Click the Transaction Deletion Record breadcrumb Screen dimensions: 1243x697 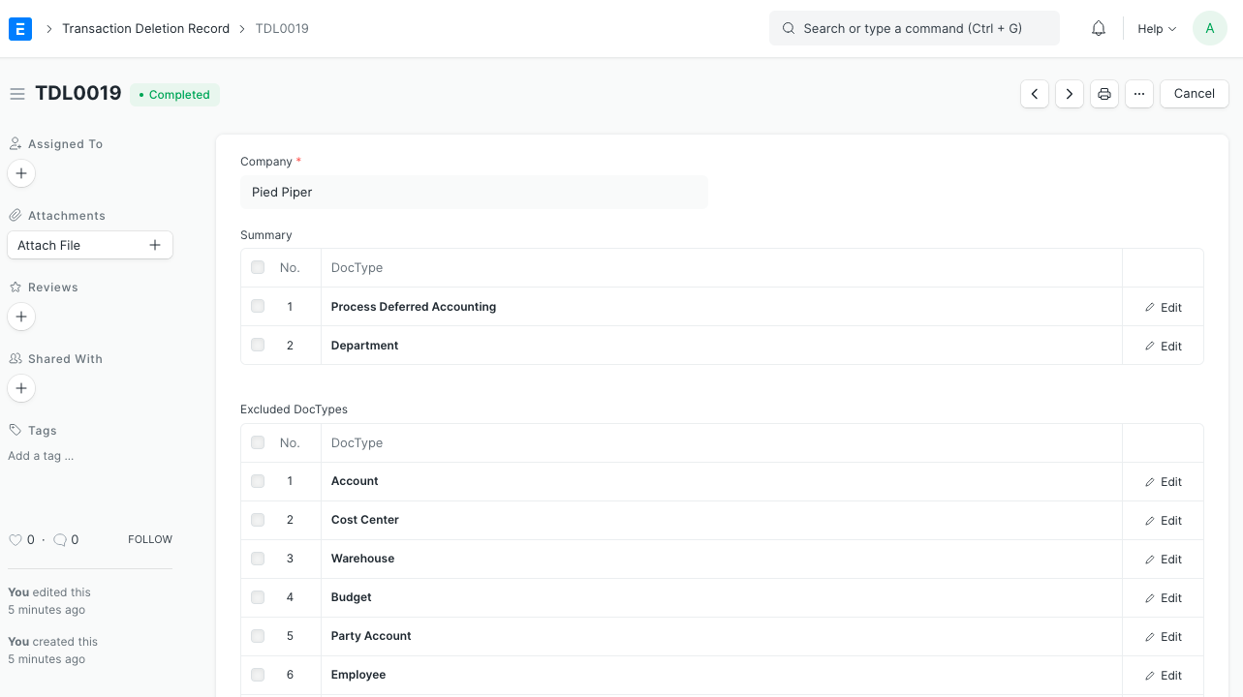pos(145,28)
